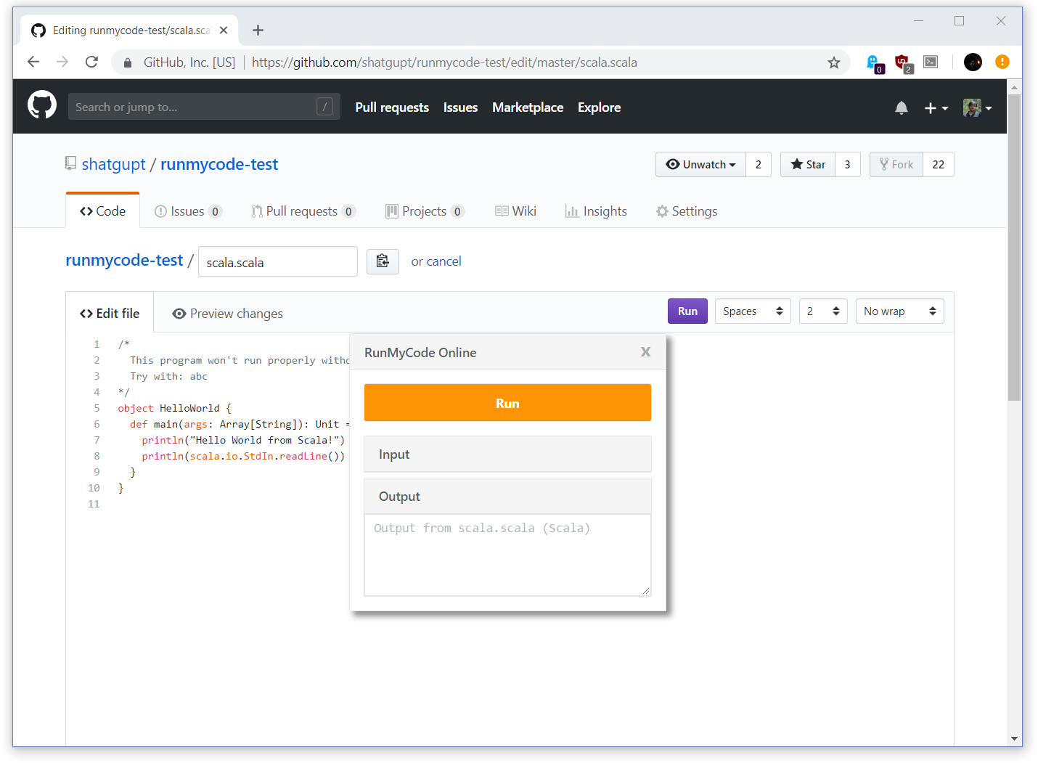Screen dimensions: 1038x763
Task: Select the Edit file tab
Action: [110, 313]
